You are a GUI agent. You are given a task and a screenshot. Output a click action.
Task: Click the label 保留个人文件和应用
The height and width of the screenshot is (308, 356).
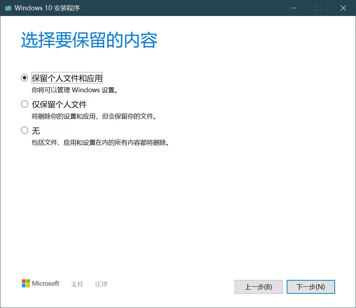click(x=66, y=78)
